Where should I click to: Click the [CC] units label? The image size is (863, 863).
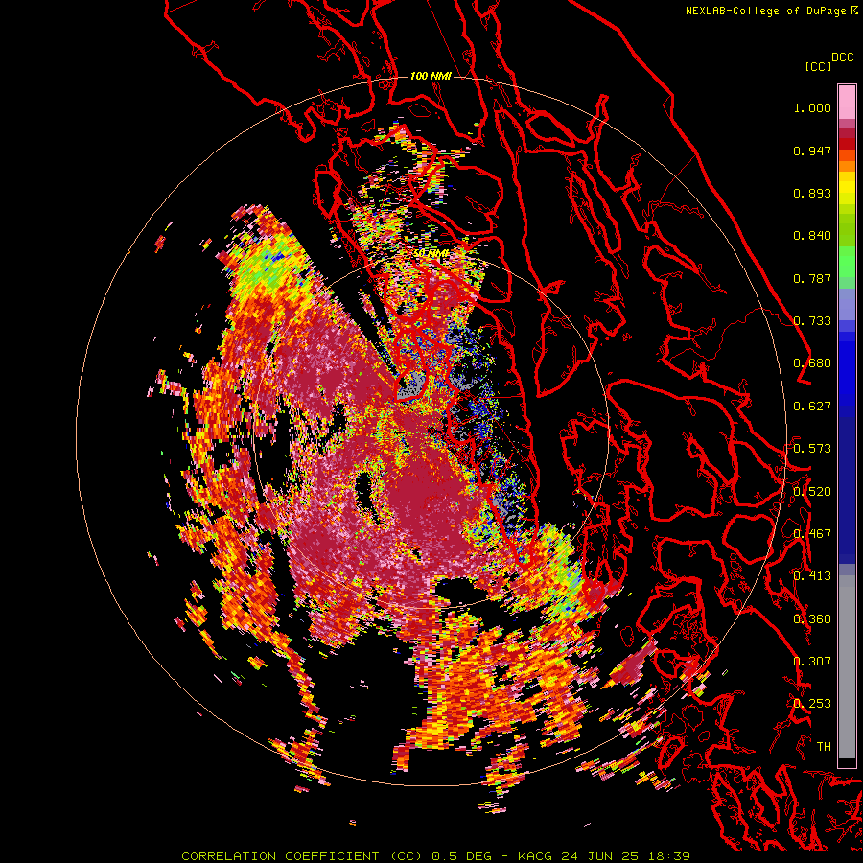[x=818, y=66]
